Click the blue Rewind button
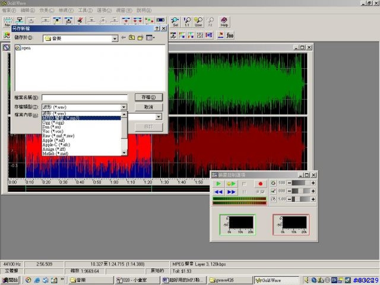 pos(218,192)
